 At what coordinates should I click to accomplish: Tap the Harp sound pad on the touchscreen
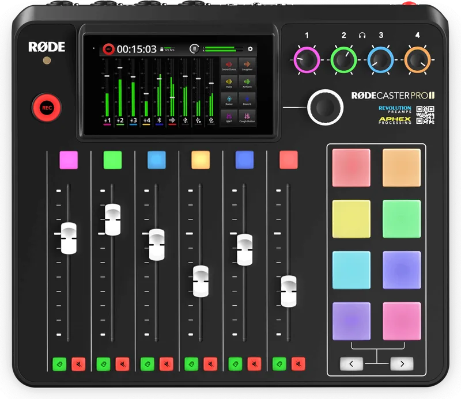[x=229, y=83]
